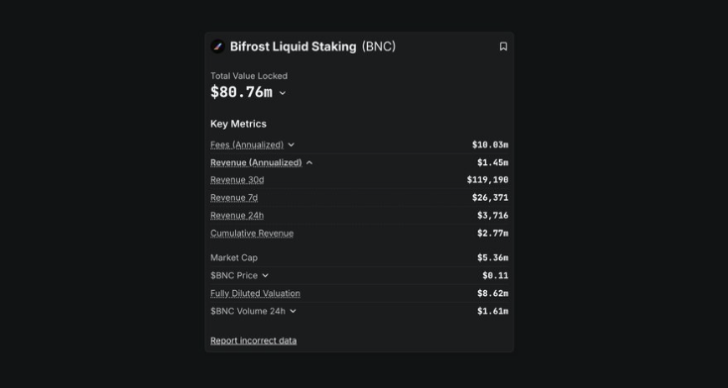The image size is (728, 388).
Task: Collapse the Revenue (Annualized) chevron
Action: (309, 162)
